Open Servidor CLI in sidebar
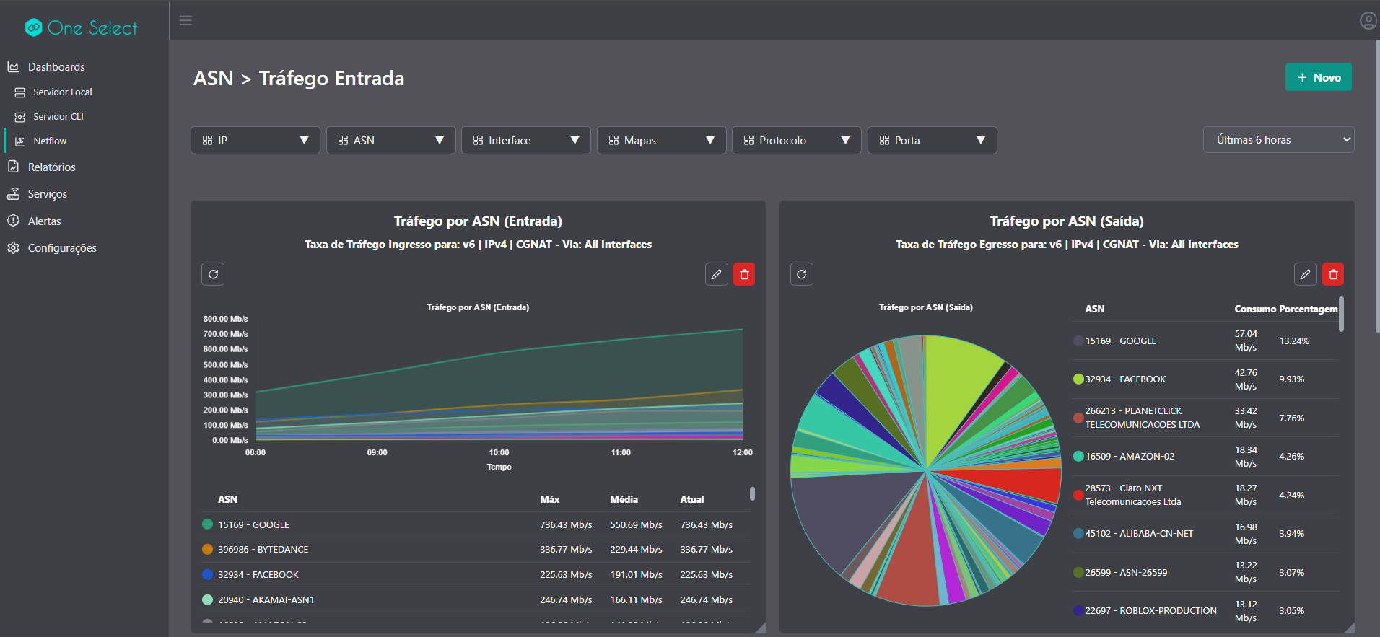 [x=58, y=117]
